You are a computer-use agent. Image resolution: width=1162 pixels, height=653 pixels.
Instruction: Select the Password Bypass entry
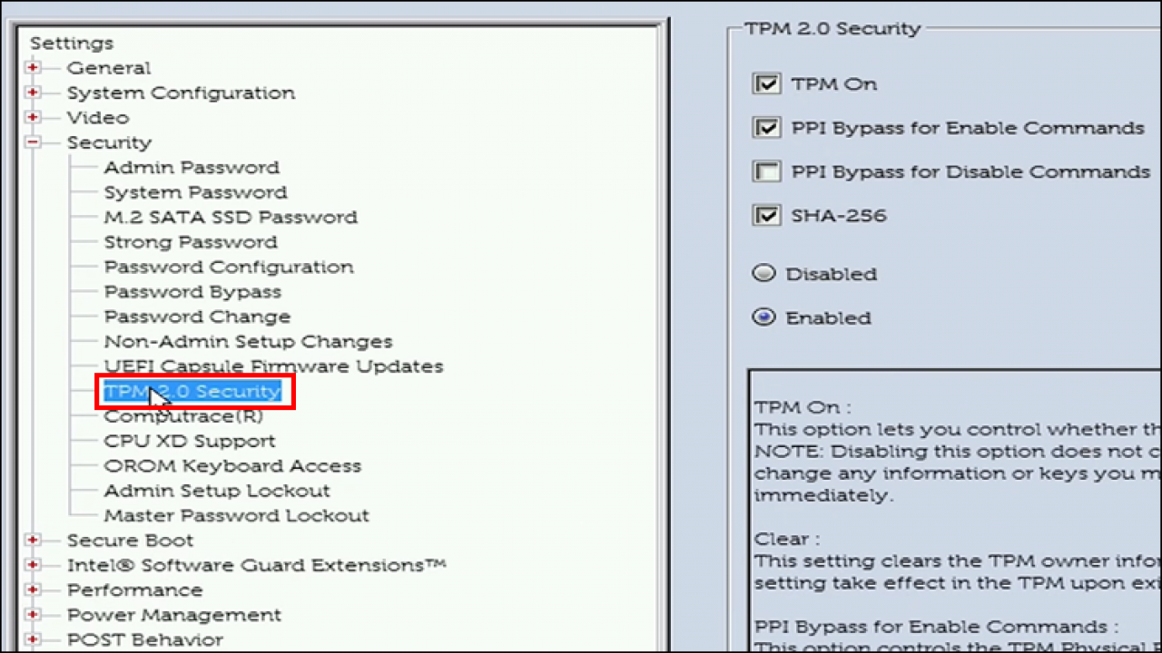tap(192, 291)
